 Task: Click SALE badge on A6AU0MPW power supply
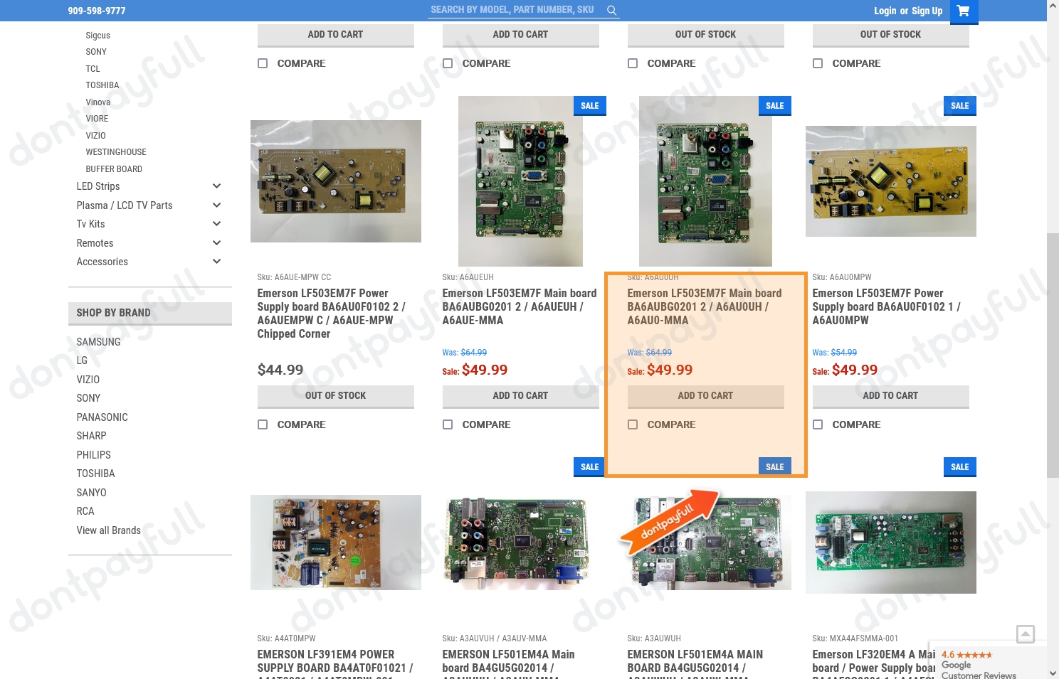click(959, 105)
